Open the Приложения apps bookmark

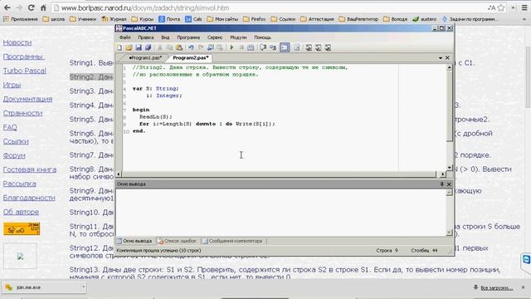click(21, 19)
